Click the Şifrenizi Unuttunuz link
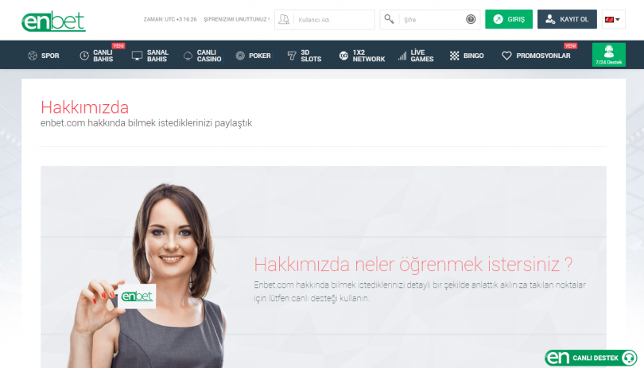 point(237,19)
